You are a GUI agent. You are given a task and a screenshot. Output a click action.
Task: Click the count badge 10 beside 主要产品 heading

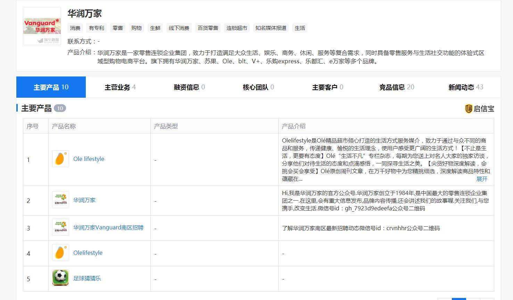[60, 108]
